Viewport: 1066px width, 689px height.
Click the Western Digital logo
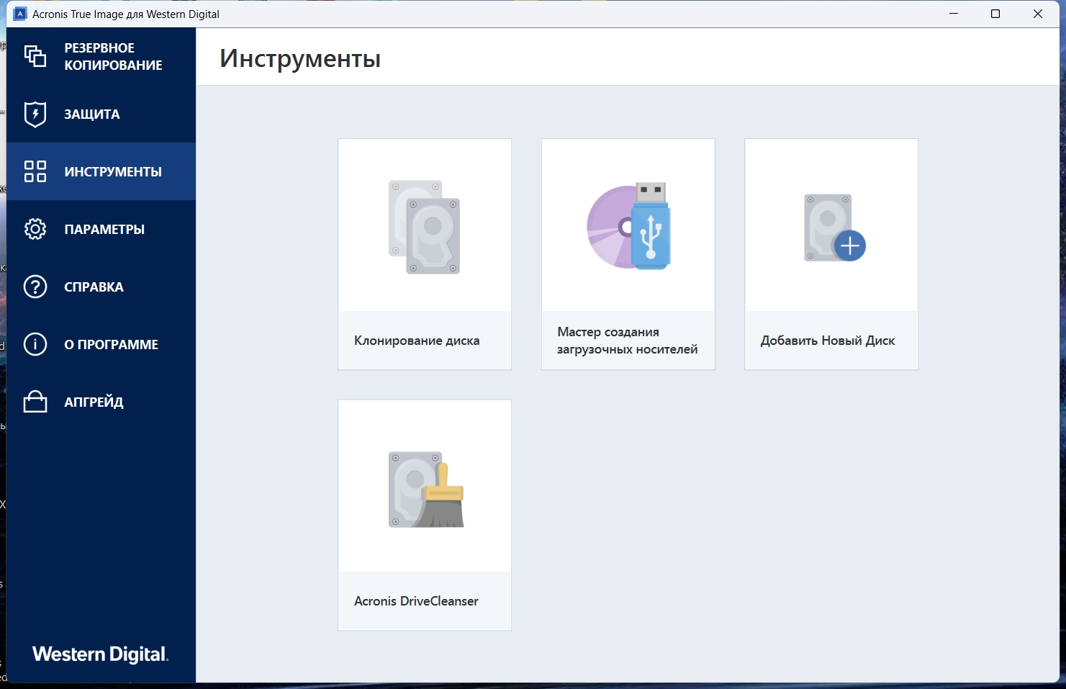[x=101, y=654]
